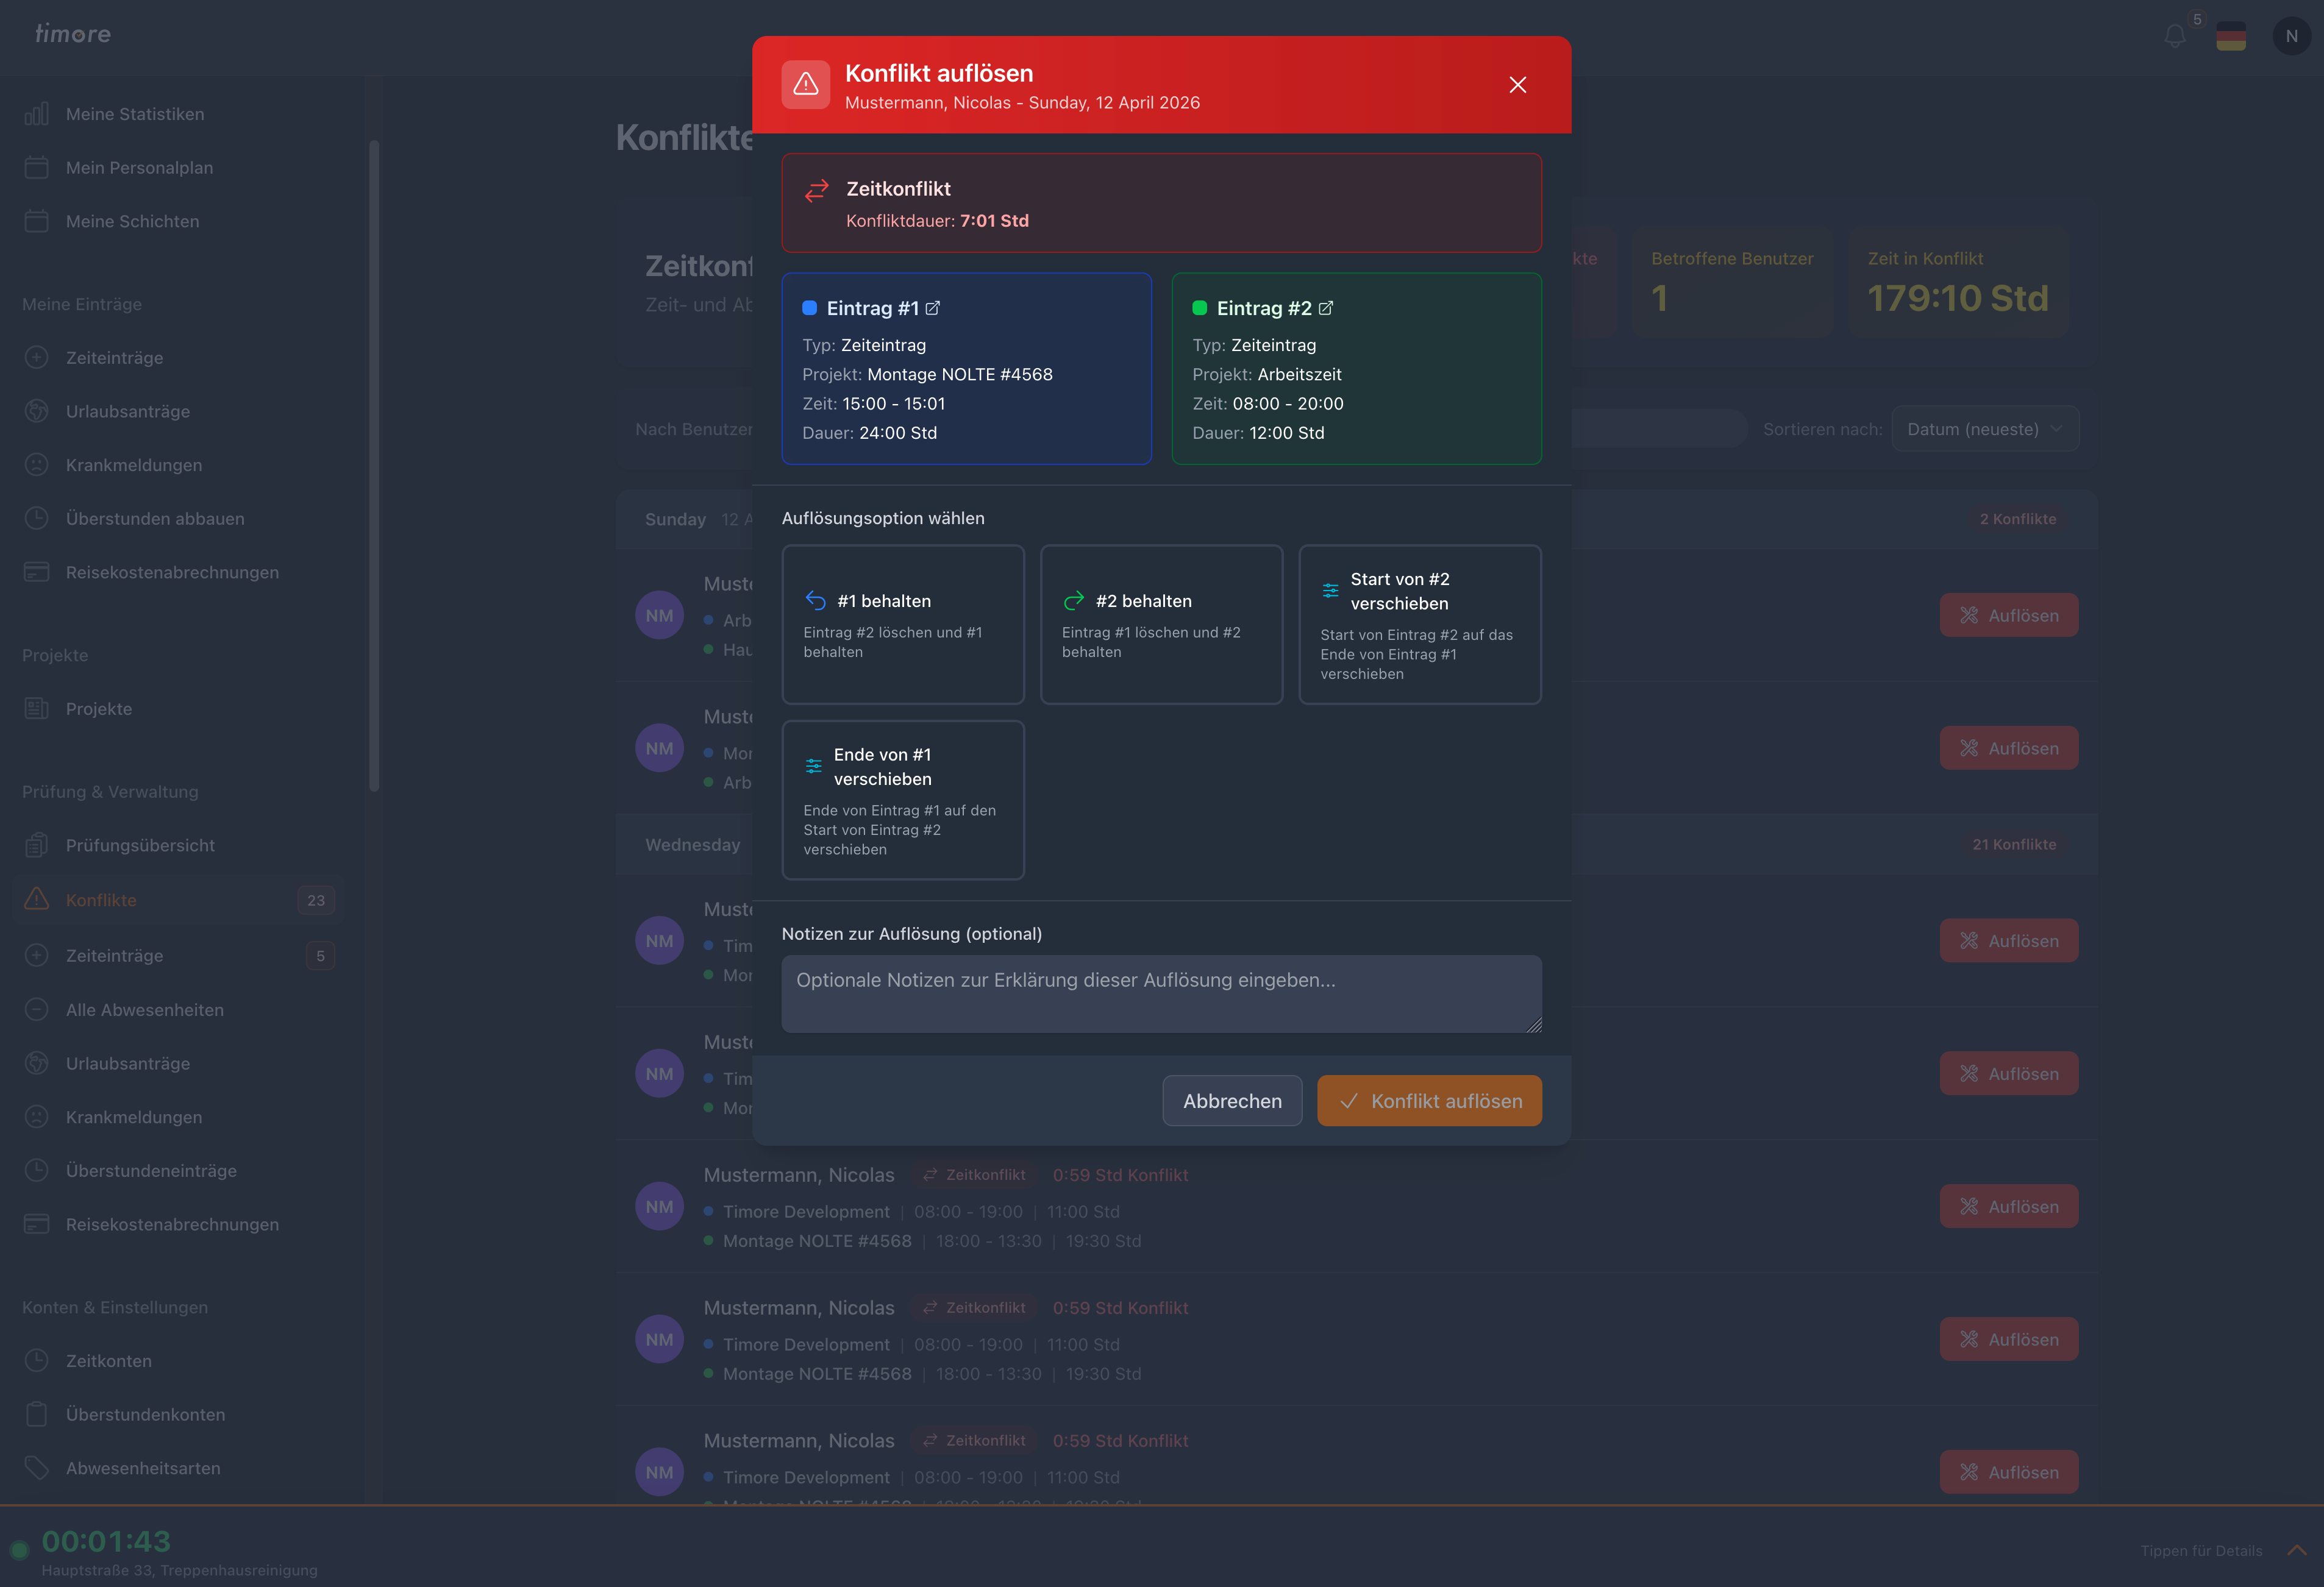Click 'Zeit: 08:00 - 20:00' in Eintrag #2

pos(1268,403)
